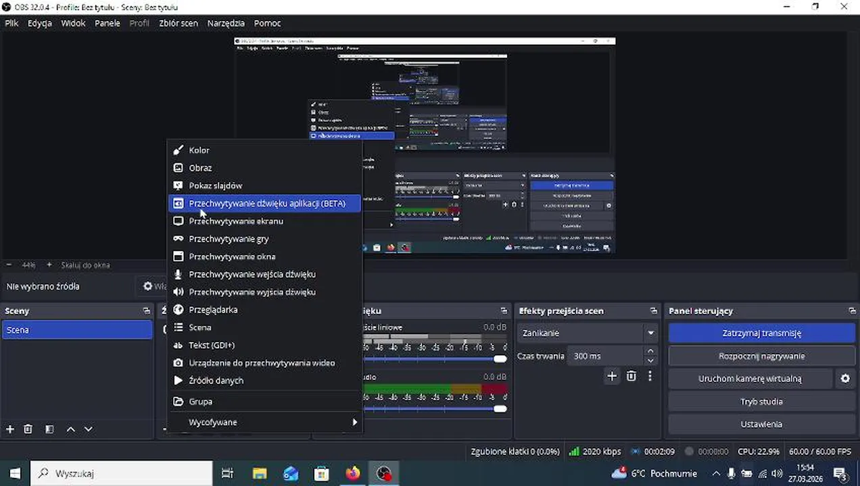860x486 pixels.
Task: Click the Wyszukaj taskbar search box
Action: click(x=122, y=473)
